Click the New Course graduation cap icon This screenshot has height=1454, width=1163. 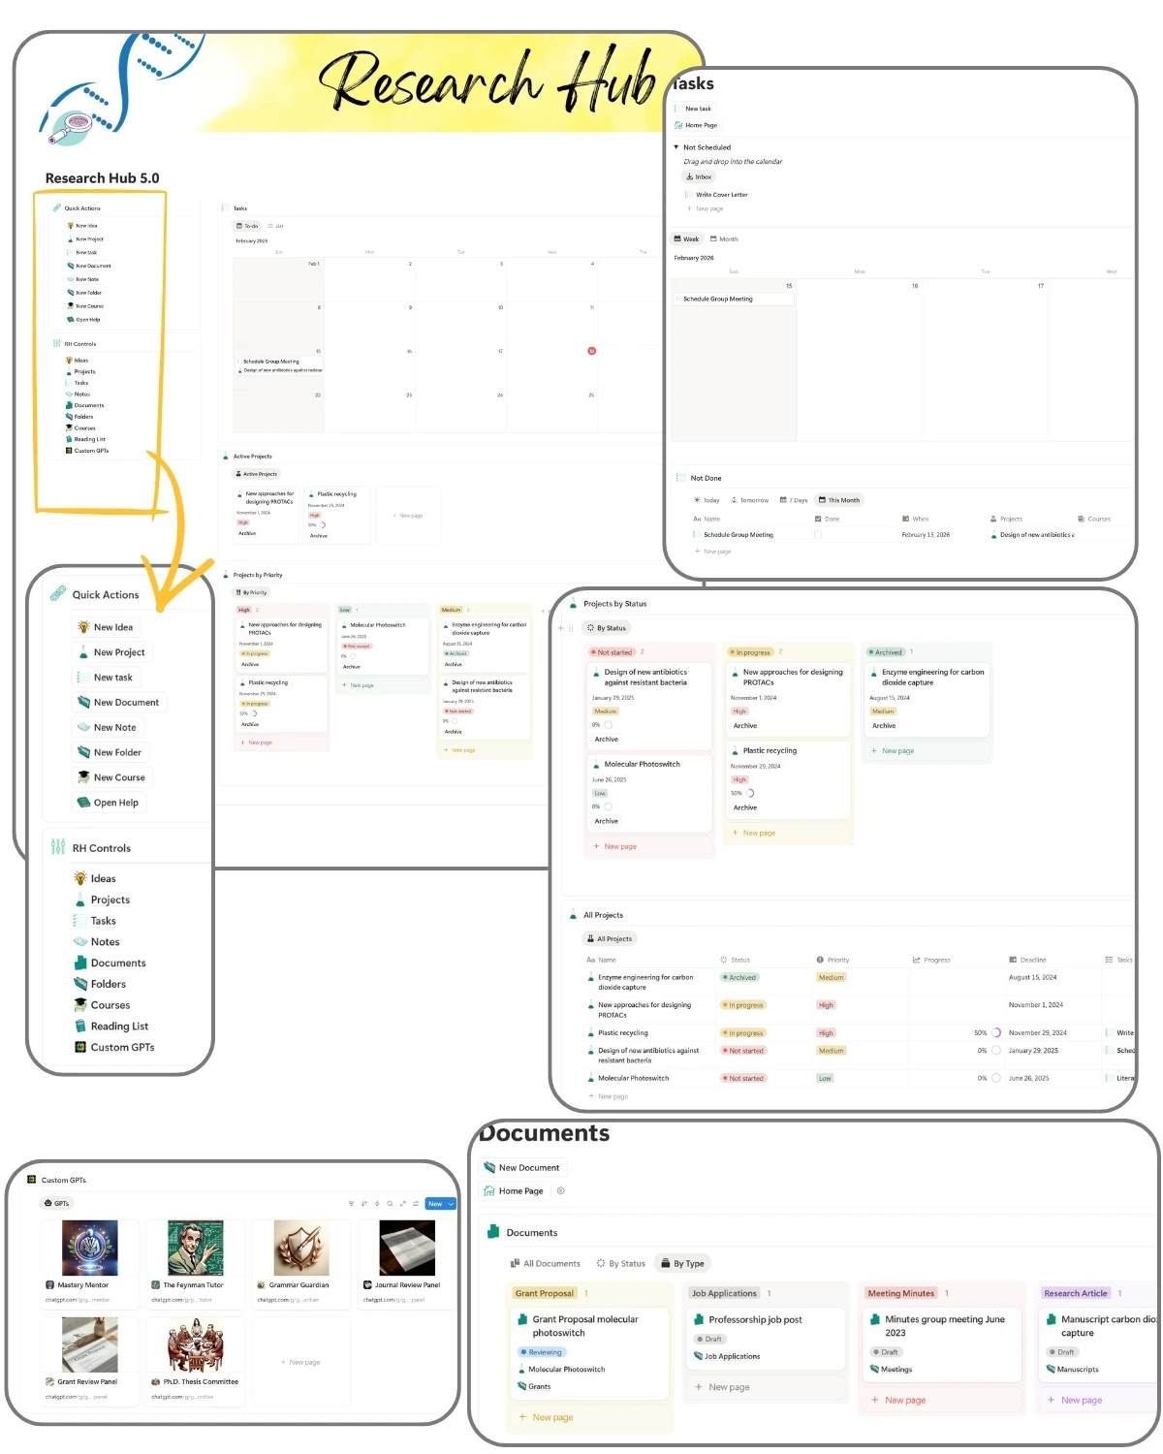pyautogui.click(x=85, y=776)
